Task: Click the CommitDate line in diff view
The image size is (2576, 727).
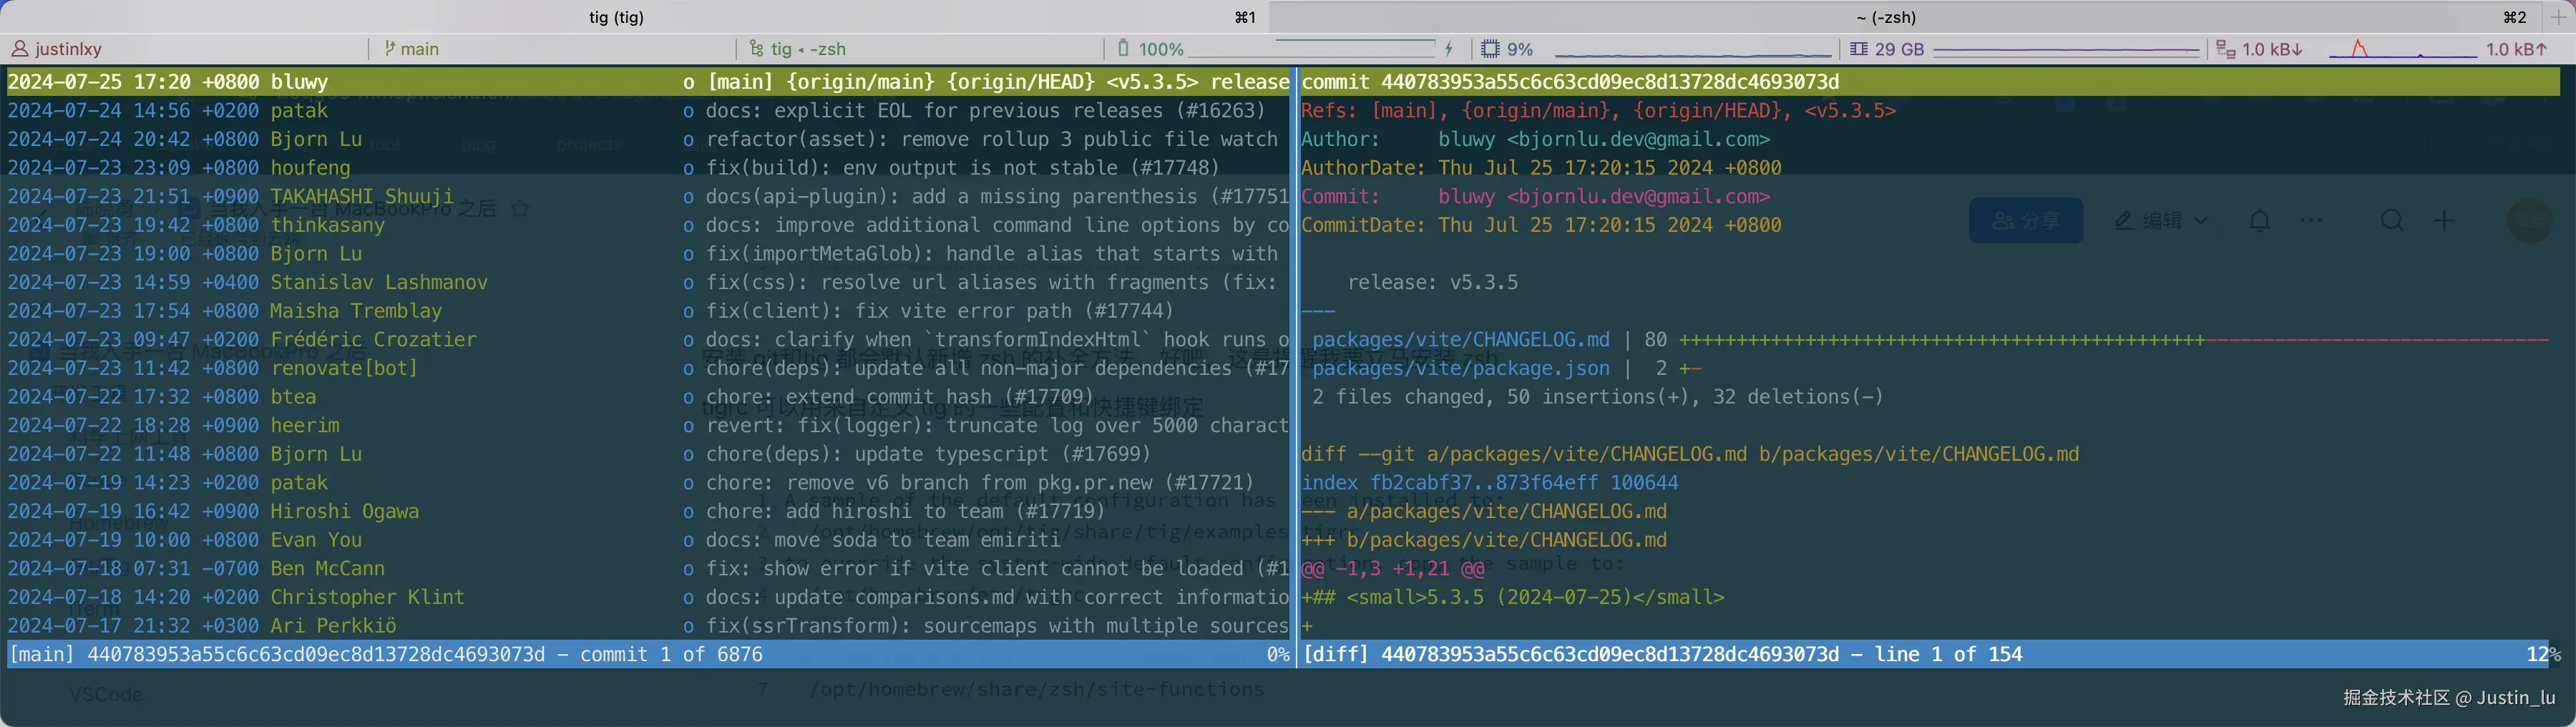Action: 1541,225
